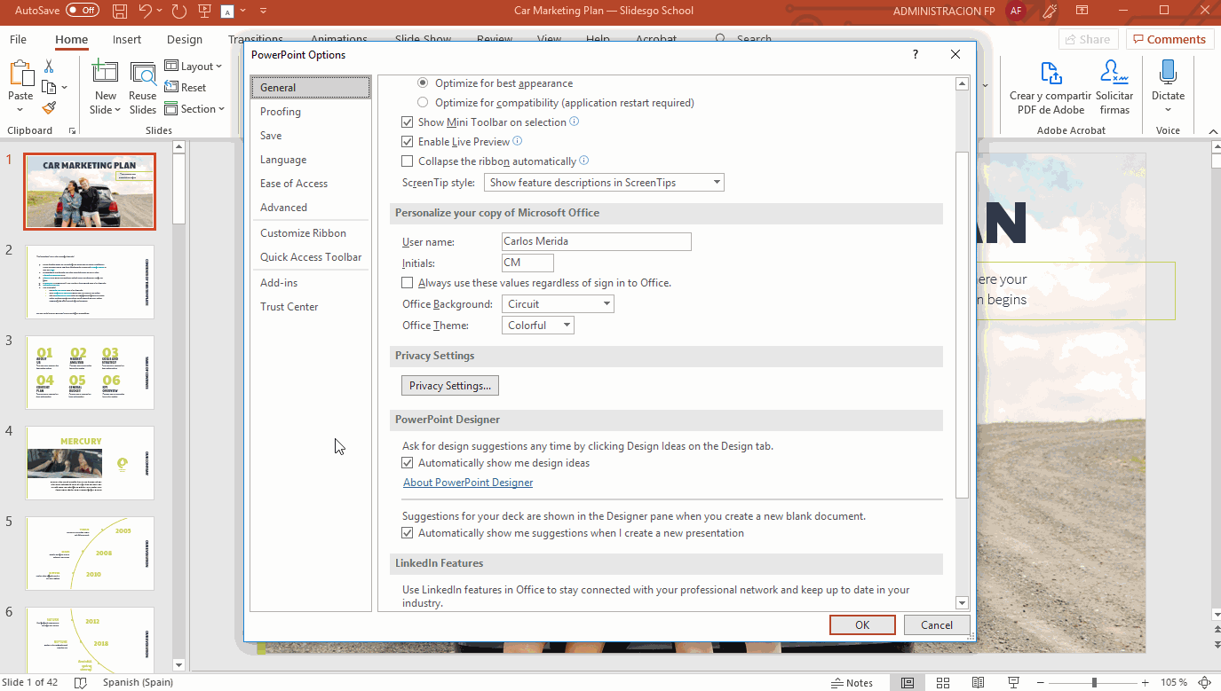This screenshot has width=1221, height=691.
Task: Open the About PowerPoint Designer link
Action: tap(468, 483)
